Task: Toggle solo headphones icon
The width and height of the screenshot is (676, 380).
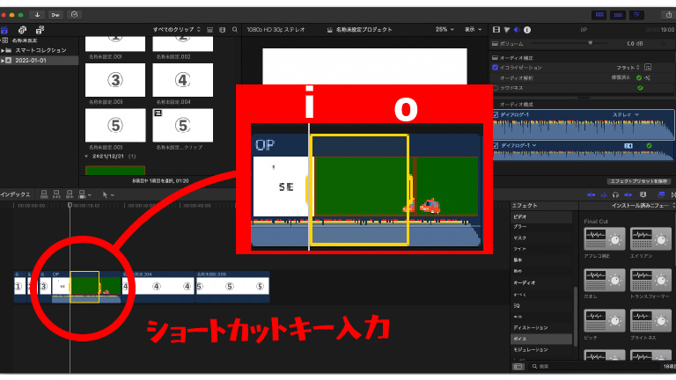Action: click(x=615, y=194)
